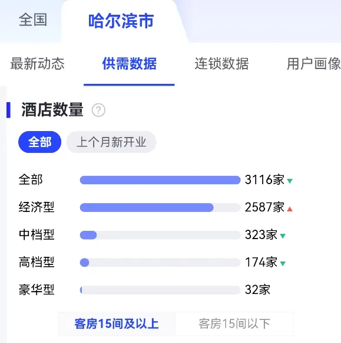Open the 哈尔滨市 tab
Image resolution: width=341 pixels, height=343 pixels.
pos(121,21)
